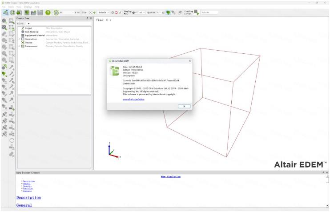330x212 pixels.
Task: Click OK in About Altair EDEM dialog
Action: coord(184,106)
